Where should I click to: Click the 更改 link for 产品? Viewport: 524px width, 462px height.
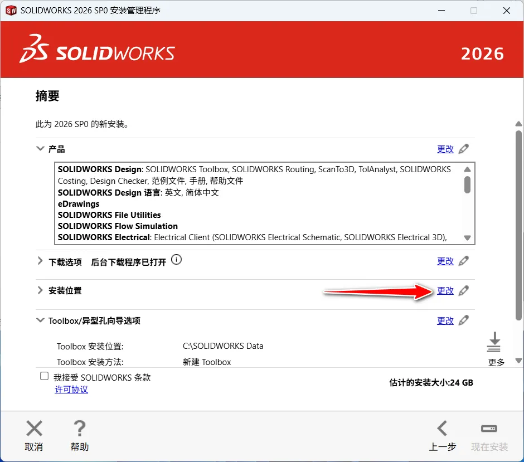(x=445, y=149)
